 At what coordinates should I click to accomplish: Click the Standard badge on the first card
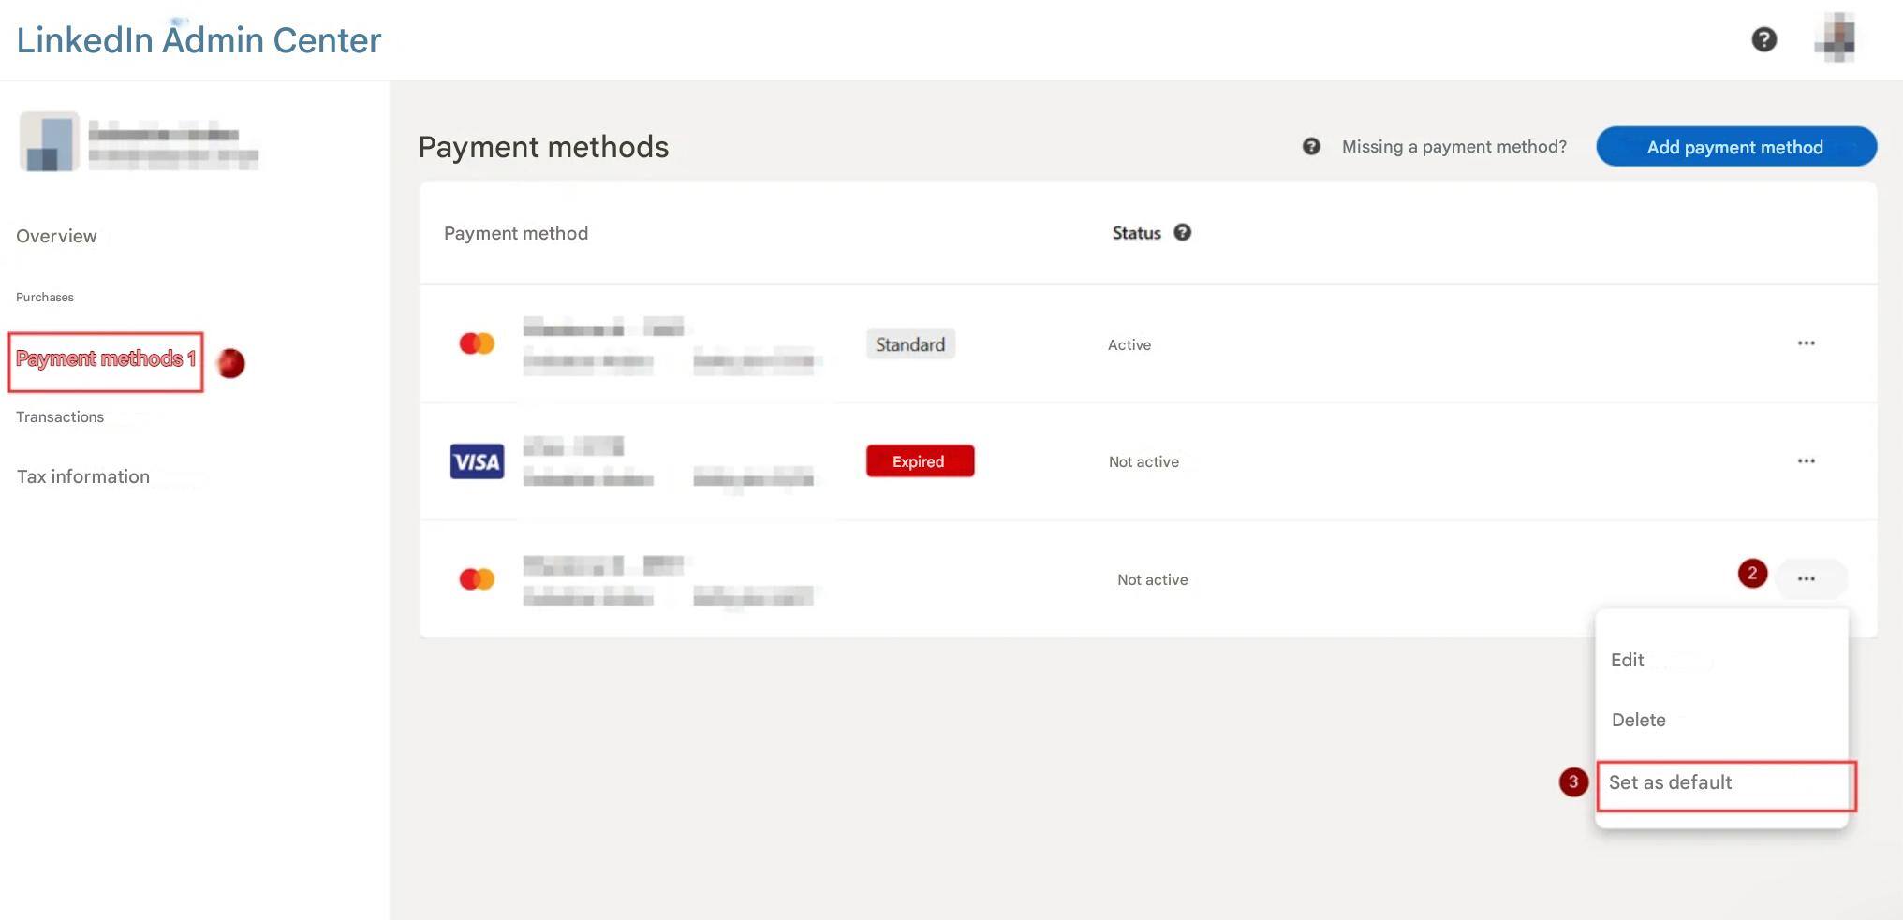910,344
